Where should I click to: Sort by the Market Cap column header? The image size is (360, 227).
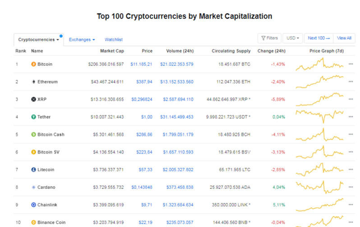[112, 51]
